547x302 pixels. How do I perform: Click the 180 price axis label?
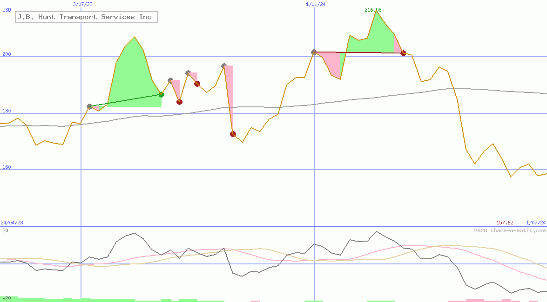(x=7, y=111)
